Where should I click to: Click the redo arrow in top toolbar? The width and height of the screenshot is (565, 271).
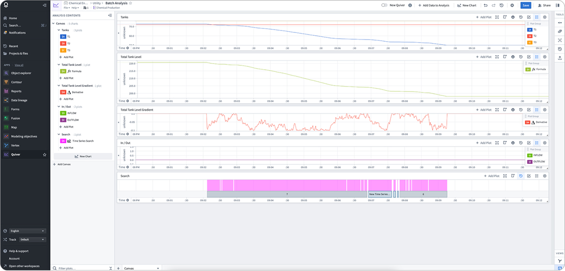(493, 5)
